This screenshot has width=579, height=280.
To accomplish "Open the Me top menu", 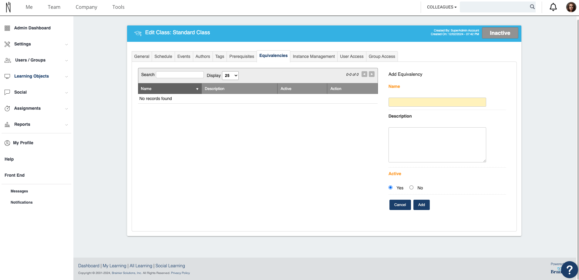I will tap(29, 7).
